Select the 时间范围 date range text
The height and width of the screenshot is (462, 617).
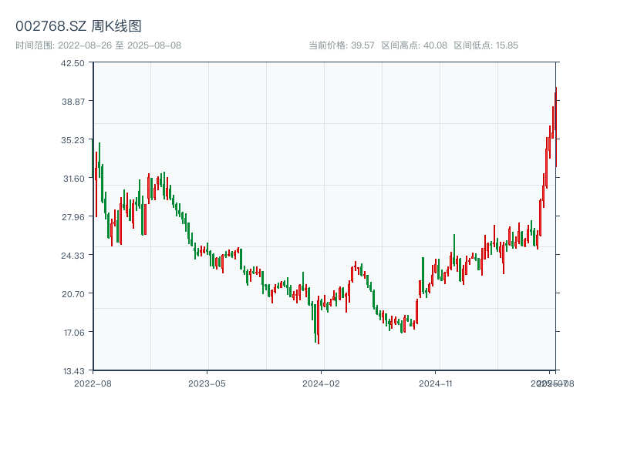(x=98, y=45)
